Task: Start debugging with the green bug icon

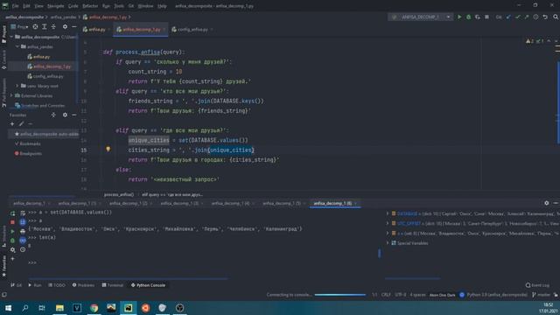Action: [469, 17]
